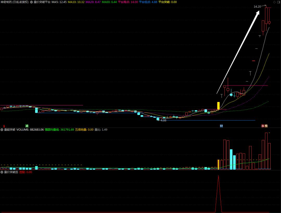The width and height of the screenshot is (281, 213).
Task: Select the MA10: 10.32 label
Action: pyautogui.click(x=76, y=2)
